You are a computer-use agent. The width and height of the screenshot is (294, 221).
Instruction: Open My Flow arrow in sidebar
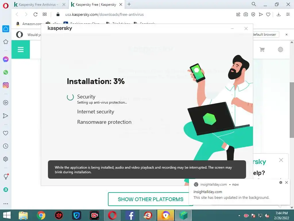coord(6,116)
